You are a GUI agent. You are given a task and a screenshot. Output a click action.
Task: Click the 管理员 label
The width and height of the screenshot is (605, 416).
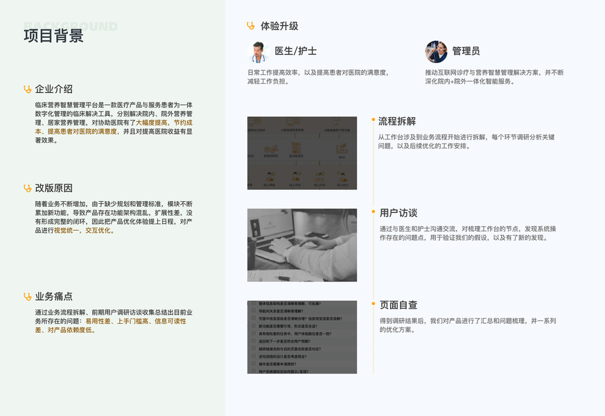click(466, 51)
